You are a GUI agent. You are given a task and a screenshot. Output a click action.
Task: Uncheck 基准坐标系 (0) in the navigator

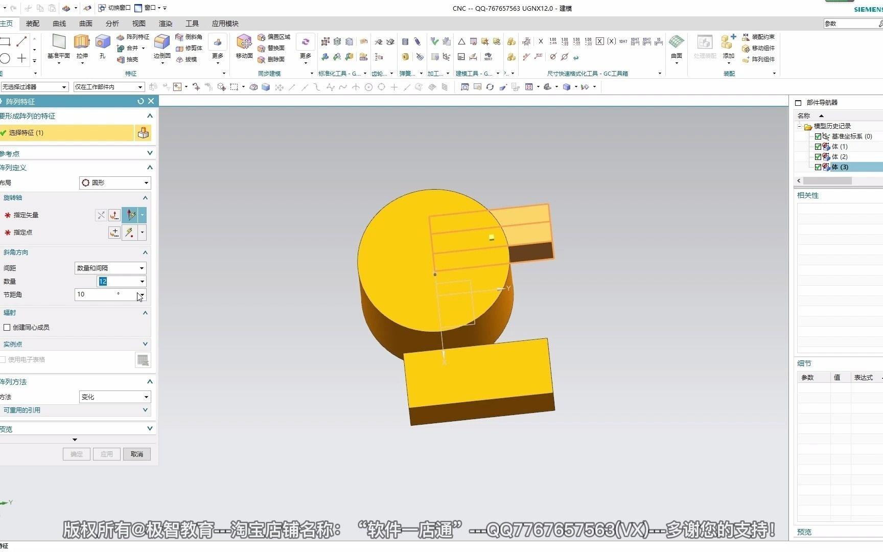[x=818, y=136]
